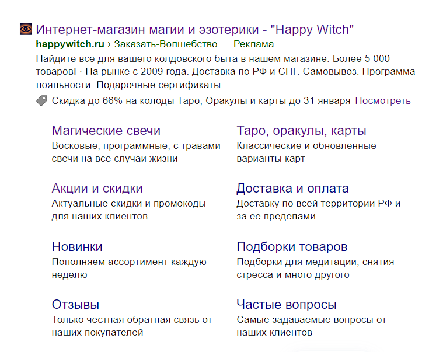Image resolution: width=436 pixels, height=352 pixels.
Task: Click the description Классические и обновленные варианты карт
Action: click(306, 152)
